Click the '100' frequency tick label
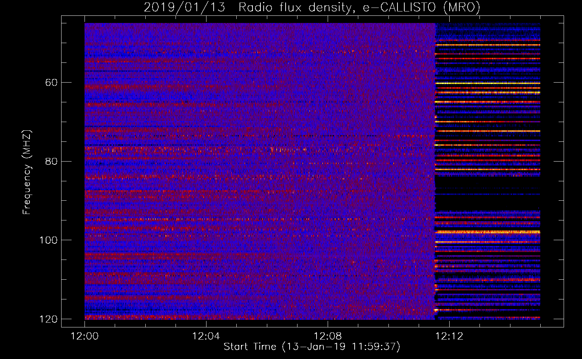Image resolution: width=582 pixels, height=359 pixels. tap(48, 240)
